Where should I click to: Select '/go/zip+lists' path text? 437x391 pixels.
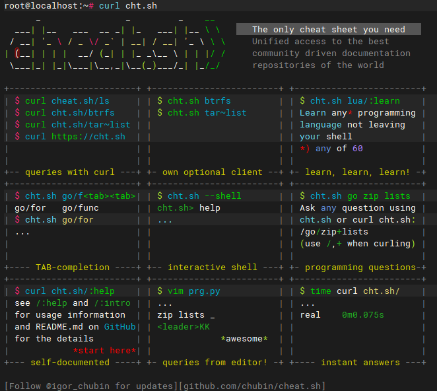pyautogui.click(x=334, y=231)
